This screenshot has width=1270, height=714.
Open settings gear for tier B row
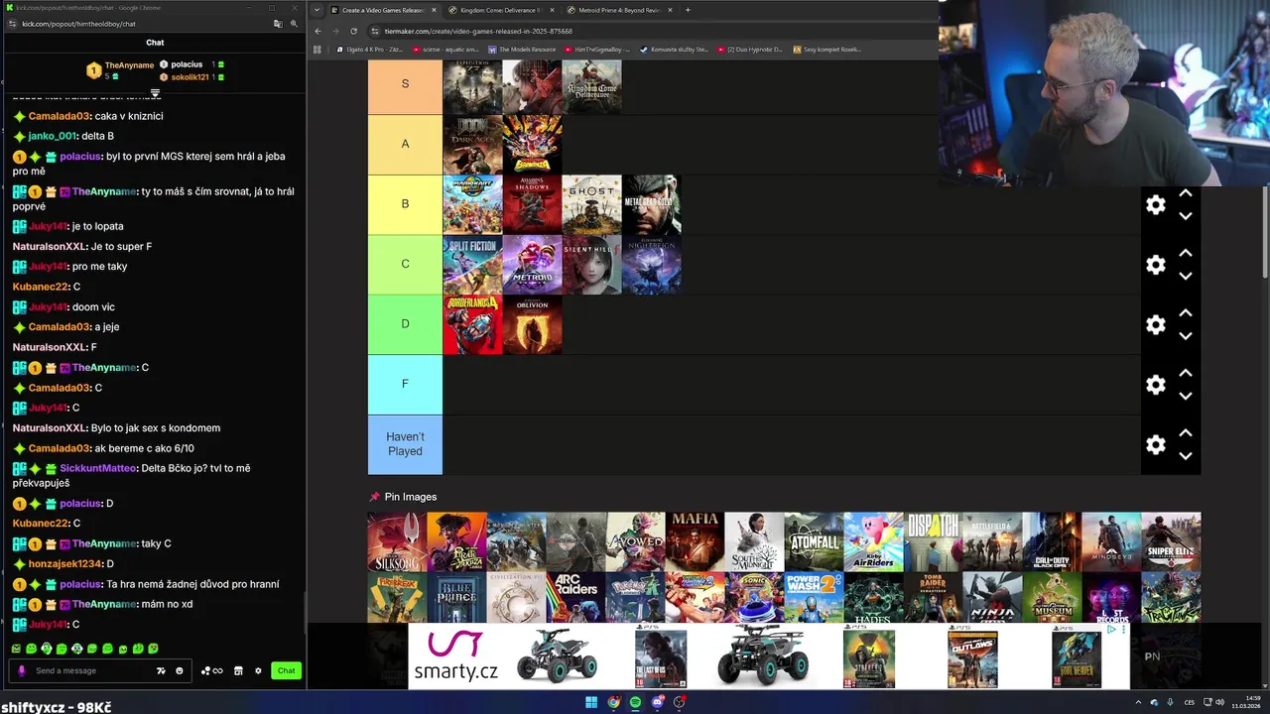pos(1156,205)
